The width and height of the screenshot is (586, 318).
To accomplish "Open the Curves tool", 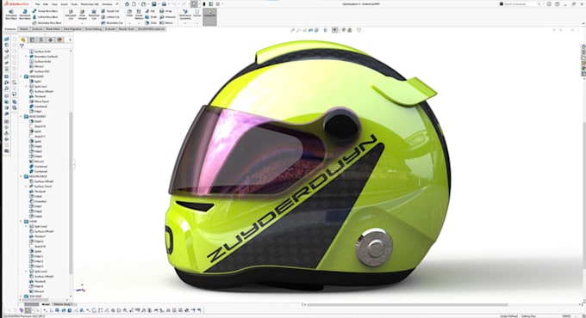I will pos(197,13).
